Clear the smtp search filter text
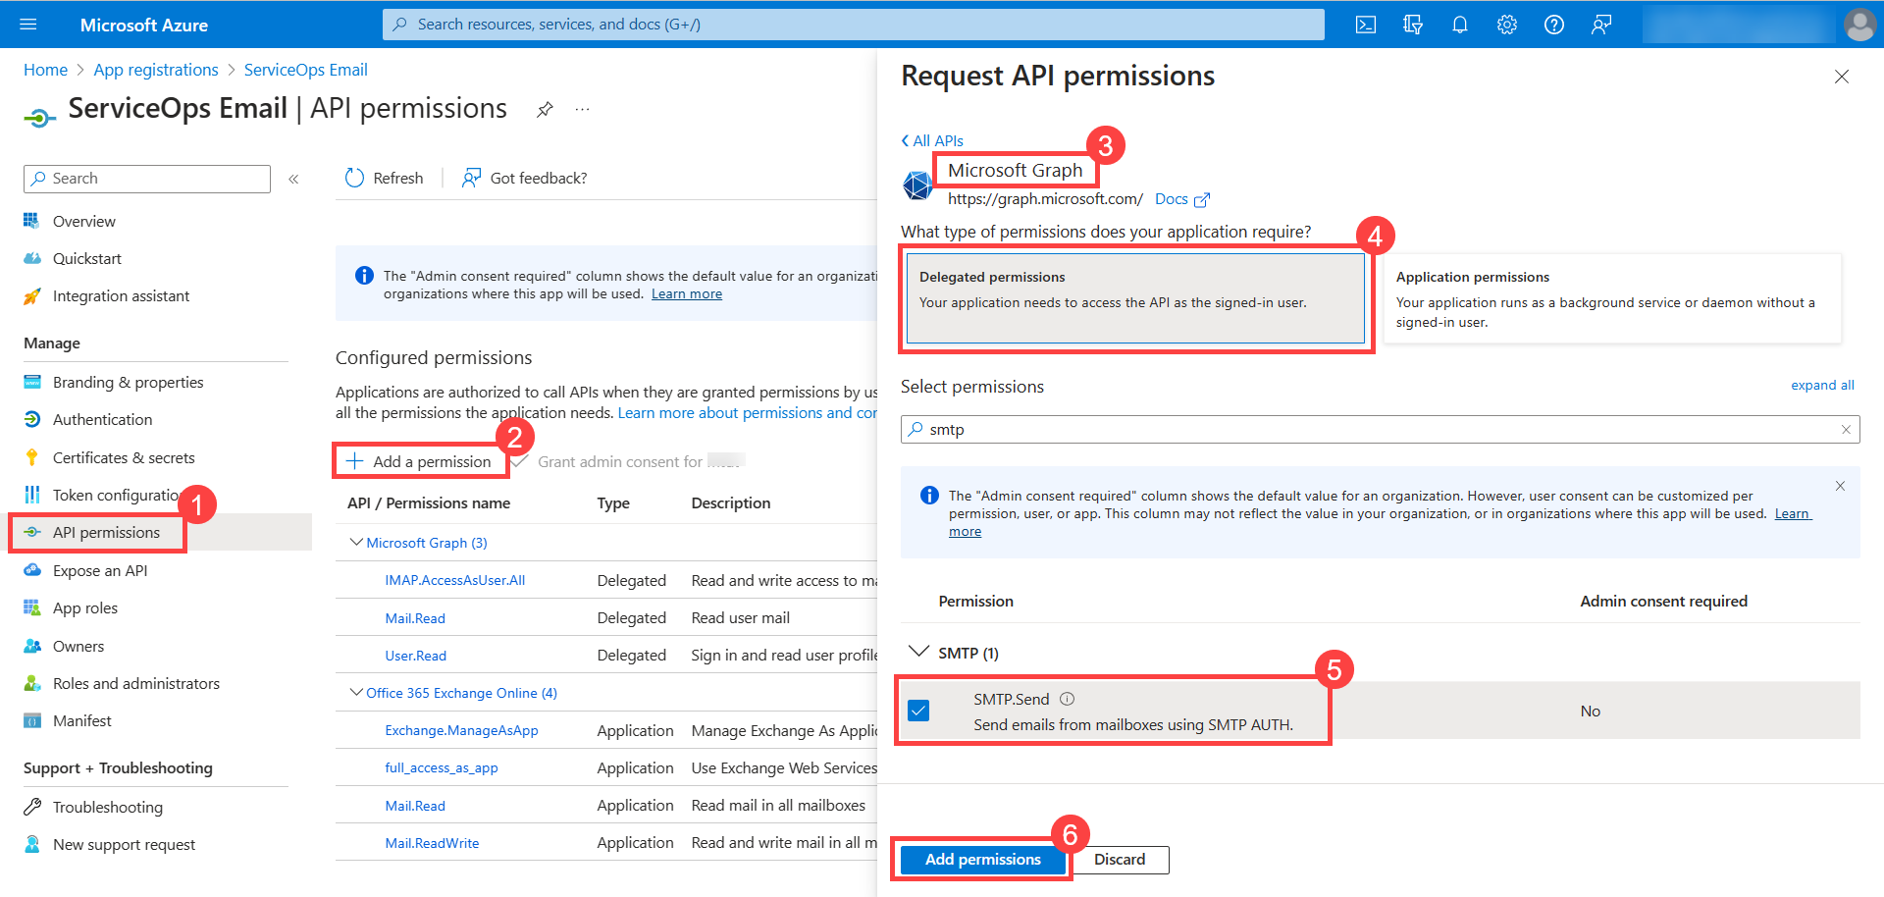1884x897 pixels. tap(1845, 430)
